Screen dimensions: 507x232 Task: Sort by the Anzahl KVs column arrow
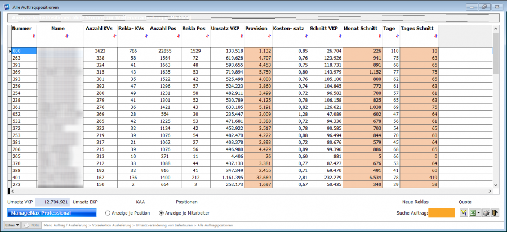pos(114,36)
